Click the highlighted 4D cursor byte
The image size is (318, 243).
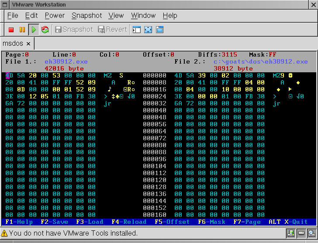tap(9, 76)
